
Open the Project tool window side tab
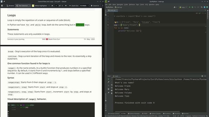pos(106,12)
